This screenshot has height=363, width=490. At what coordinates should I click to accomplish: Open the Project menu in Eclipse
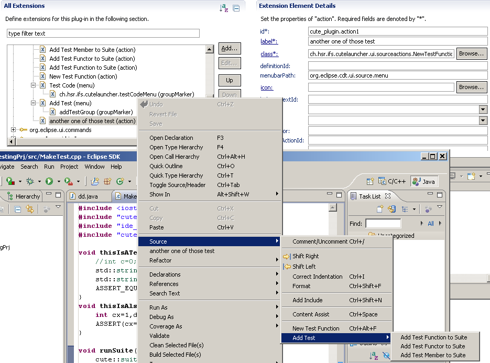tap(69, 167)
